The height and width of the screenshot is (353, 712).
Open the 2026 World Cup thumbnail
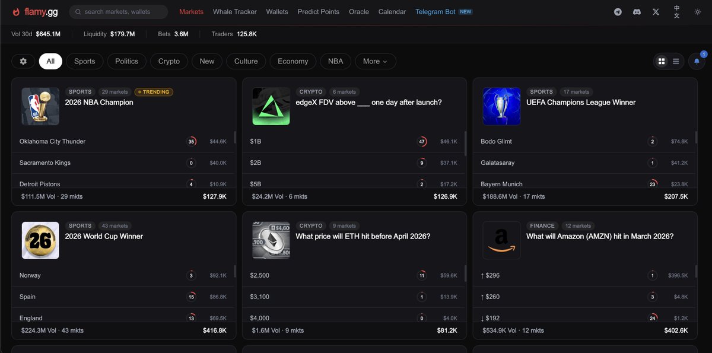pyautogui.click(x=40, y=240)
